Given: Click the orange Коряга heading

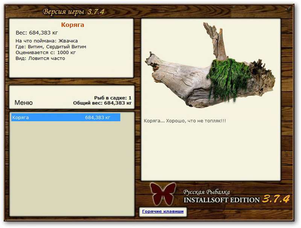Looking at the screenshot, I should pos(73,25).
